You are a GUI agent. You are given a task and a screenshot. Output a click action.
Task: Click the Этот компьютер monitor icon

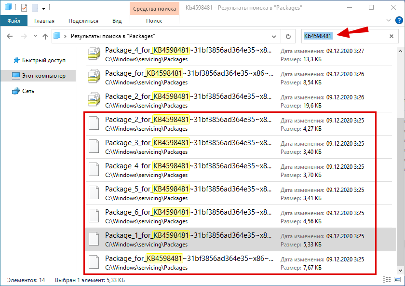[16, 76]
